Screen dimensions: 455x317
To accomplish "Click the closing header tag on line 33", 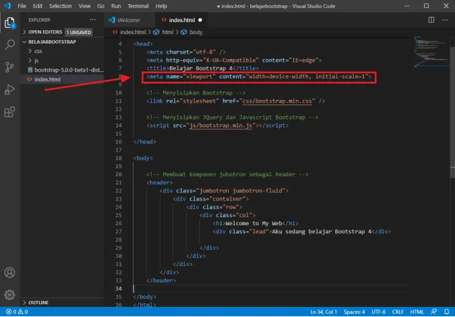I will tap(161, 281).
